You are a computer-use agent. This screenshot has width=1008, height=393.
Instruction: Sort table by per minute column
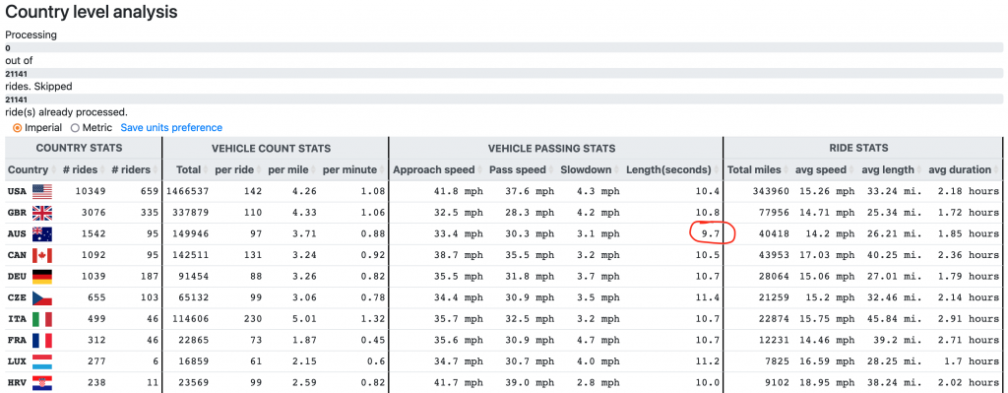click(353, 169)
